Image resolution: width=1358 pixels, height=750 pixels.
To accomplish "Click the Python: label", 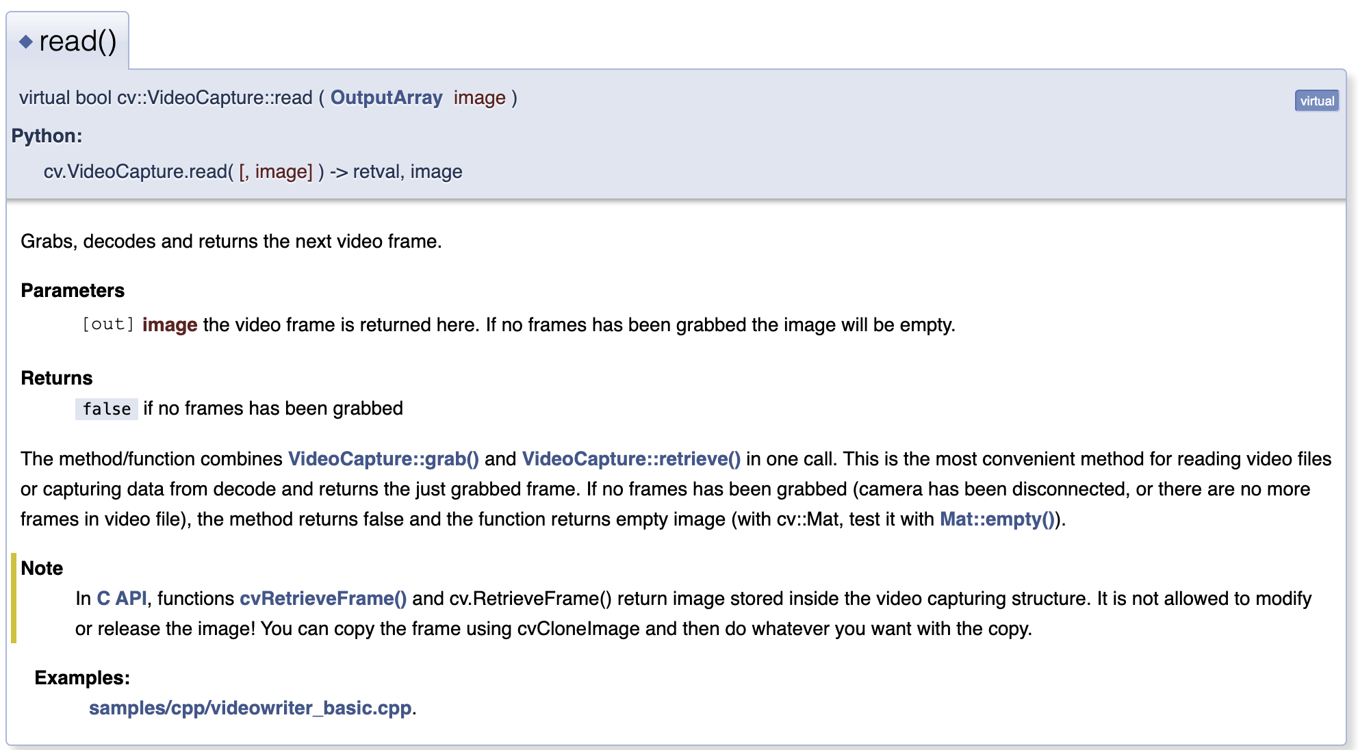I will [47, 135].
